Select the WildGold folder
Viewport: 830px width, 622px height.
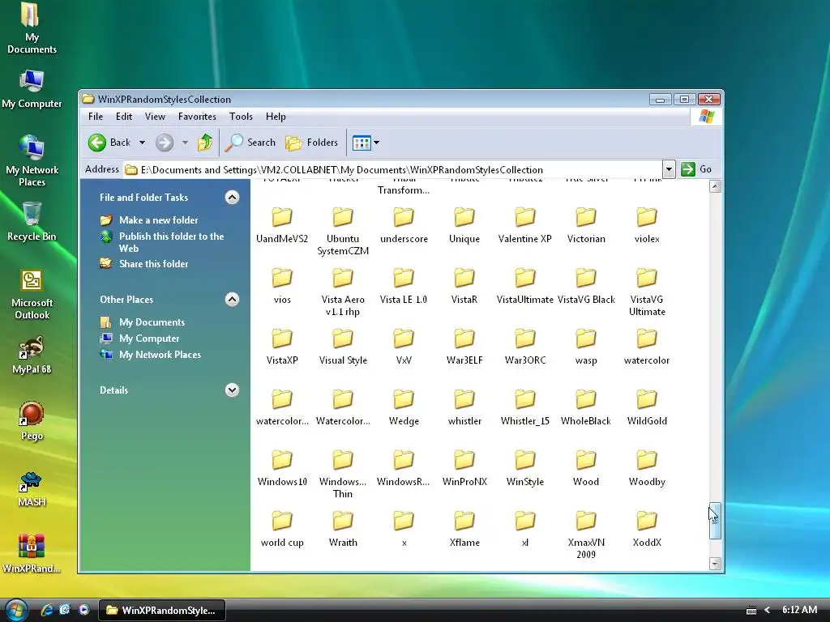647,407
